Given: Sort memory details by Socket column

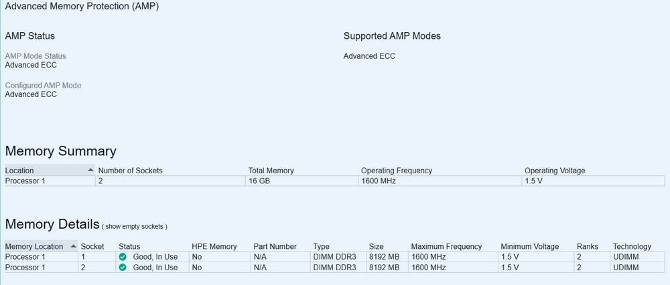Looking at the screenshot, I should [x=92, y=247].
